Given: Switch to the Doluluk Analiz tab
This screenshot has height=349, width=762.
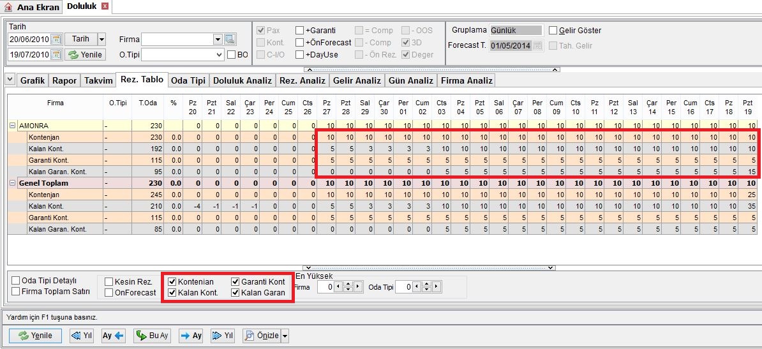Looking at the screenshot, I should pos(243,80).
